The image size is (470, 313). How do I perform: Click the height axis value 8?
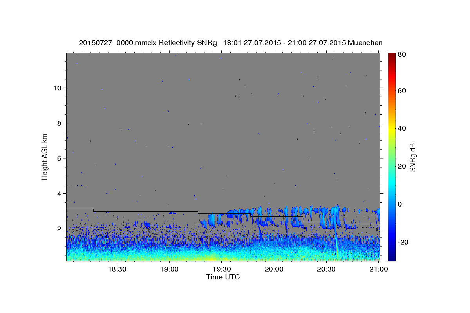pos(60,123)
